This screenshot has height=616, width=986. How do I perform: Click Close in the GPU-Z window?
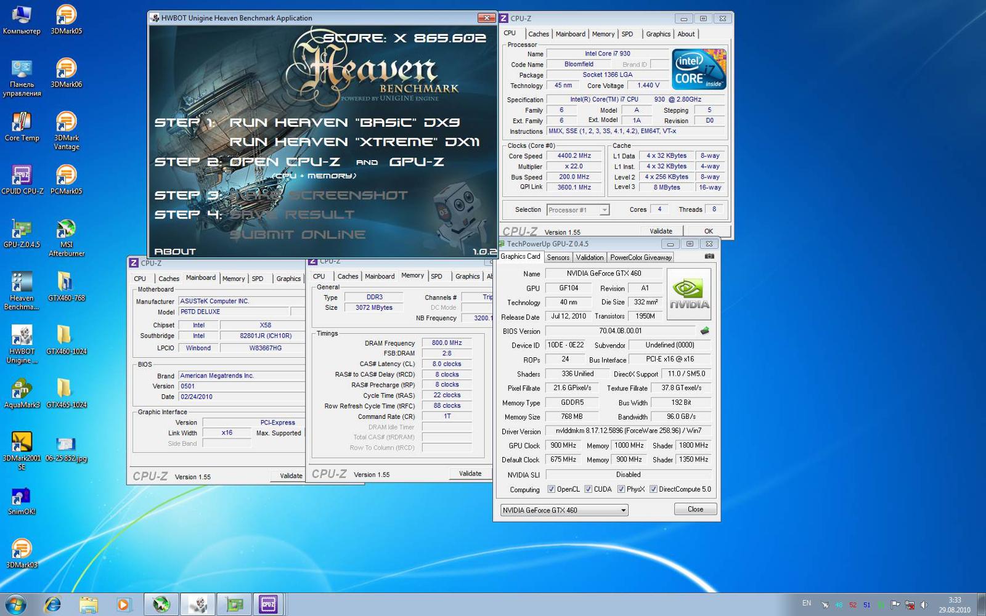point(695,509)
